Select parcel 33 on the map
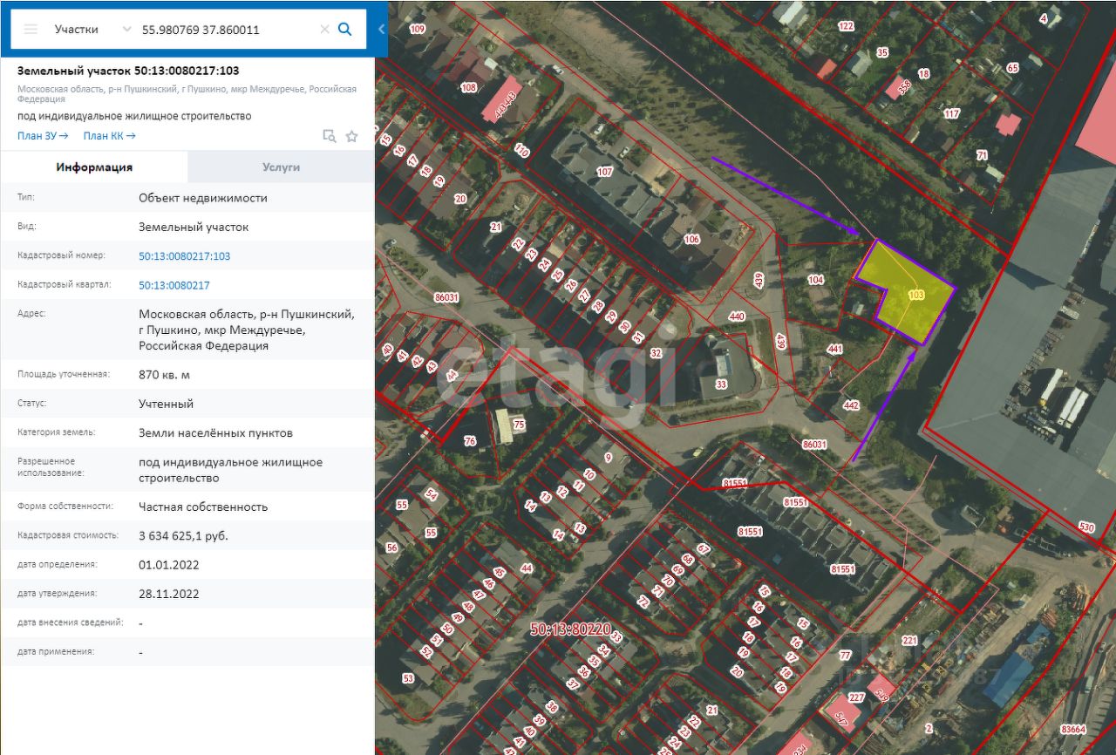Screen dimensions: 1116x755 pyautogui.click(x=721, y=384)
